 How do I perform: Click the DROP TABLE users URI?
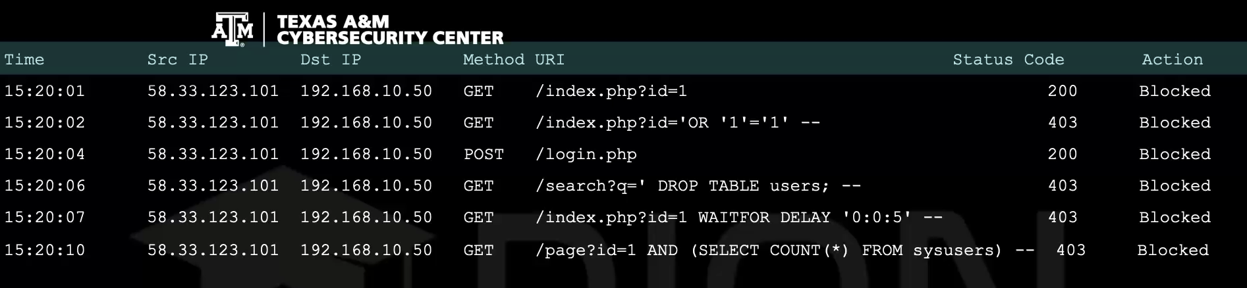tap(698, 185)
